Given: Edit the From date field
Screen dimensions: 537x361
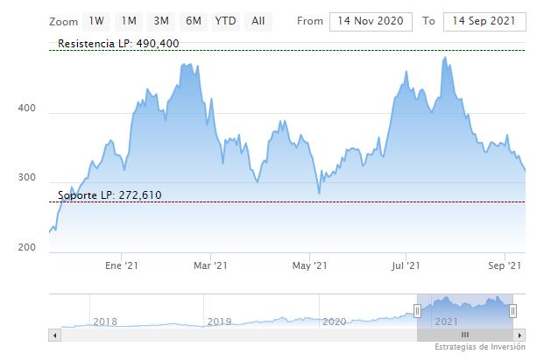Looking at the screenshot, I should click(x=371, y=21).
